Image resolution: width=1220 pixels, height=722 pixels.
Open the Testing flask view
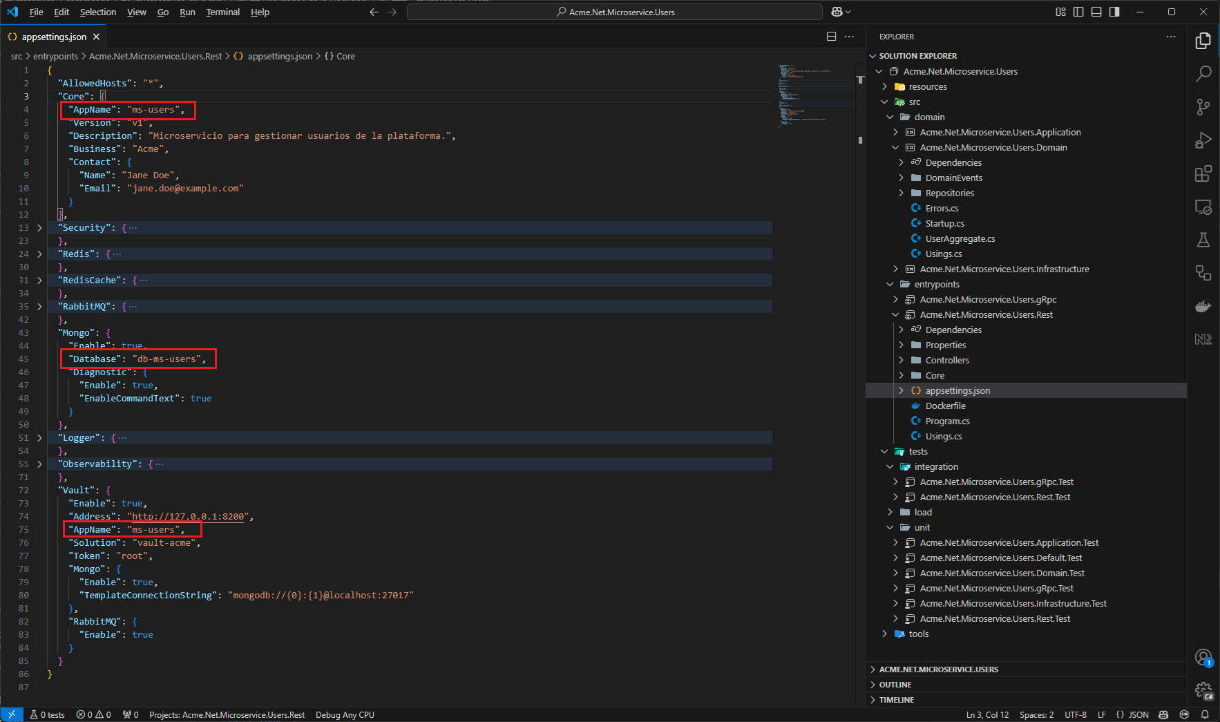[1203, 240]
